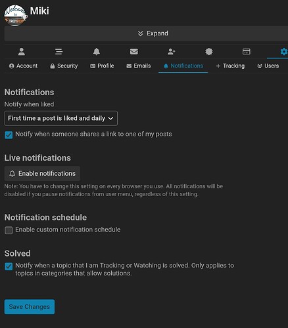
Task: Open the activity list icon
Action: click(59, 52)
